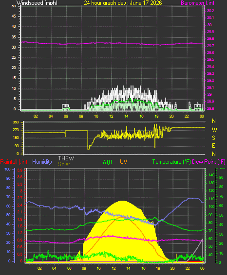Click the '25' windspeed scale value

tap(14, 57)
